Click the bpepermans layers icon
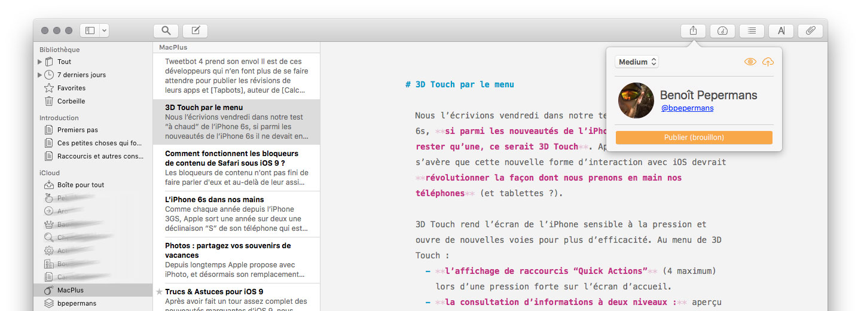The width and height of the screenshot is (861, 311). [x=49, y=303]
